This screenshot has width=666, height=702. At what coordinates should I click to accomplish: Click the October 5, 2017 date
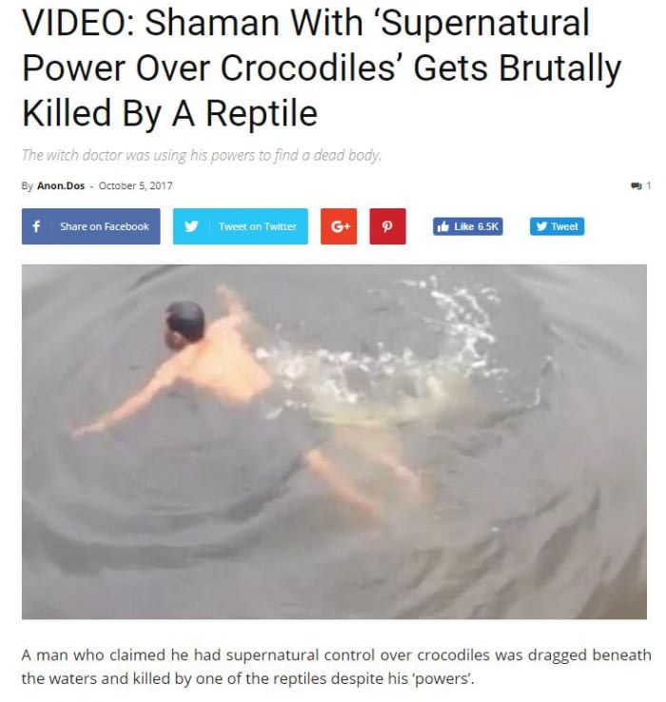[135, 185]
